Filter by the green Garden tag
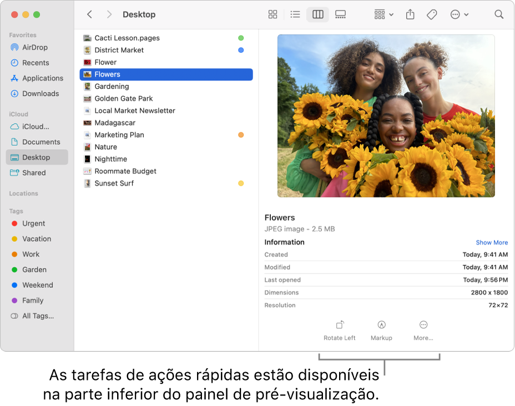The width and height of the screenshot is (515, 406). tap(29, 270)
